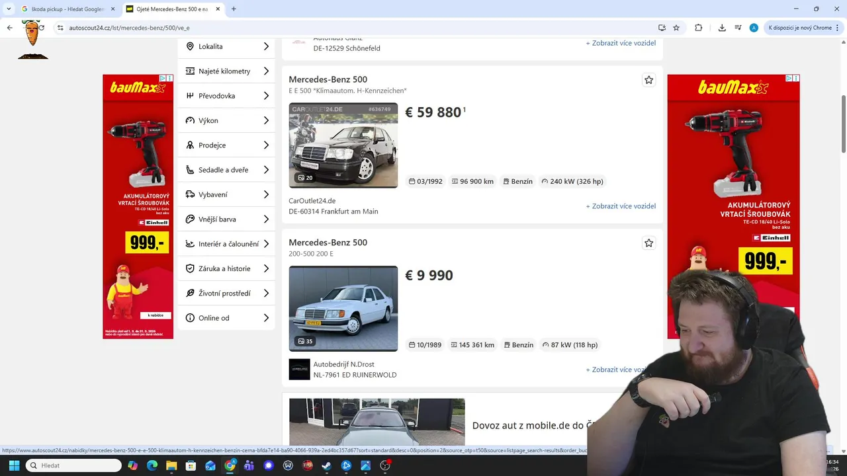Expand the Výkon filter
Image resolution: width=847 pixels, height=476 pixels.
pos(226,120)
